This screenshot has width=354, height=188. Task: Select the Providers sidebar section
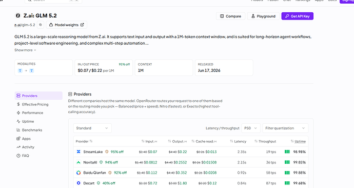point(38,96)
